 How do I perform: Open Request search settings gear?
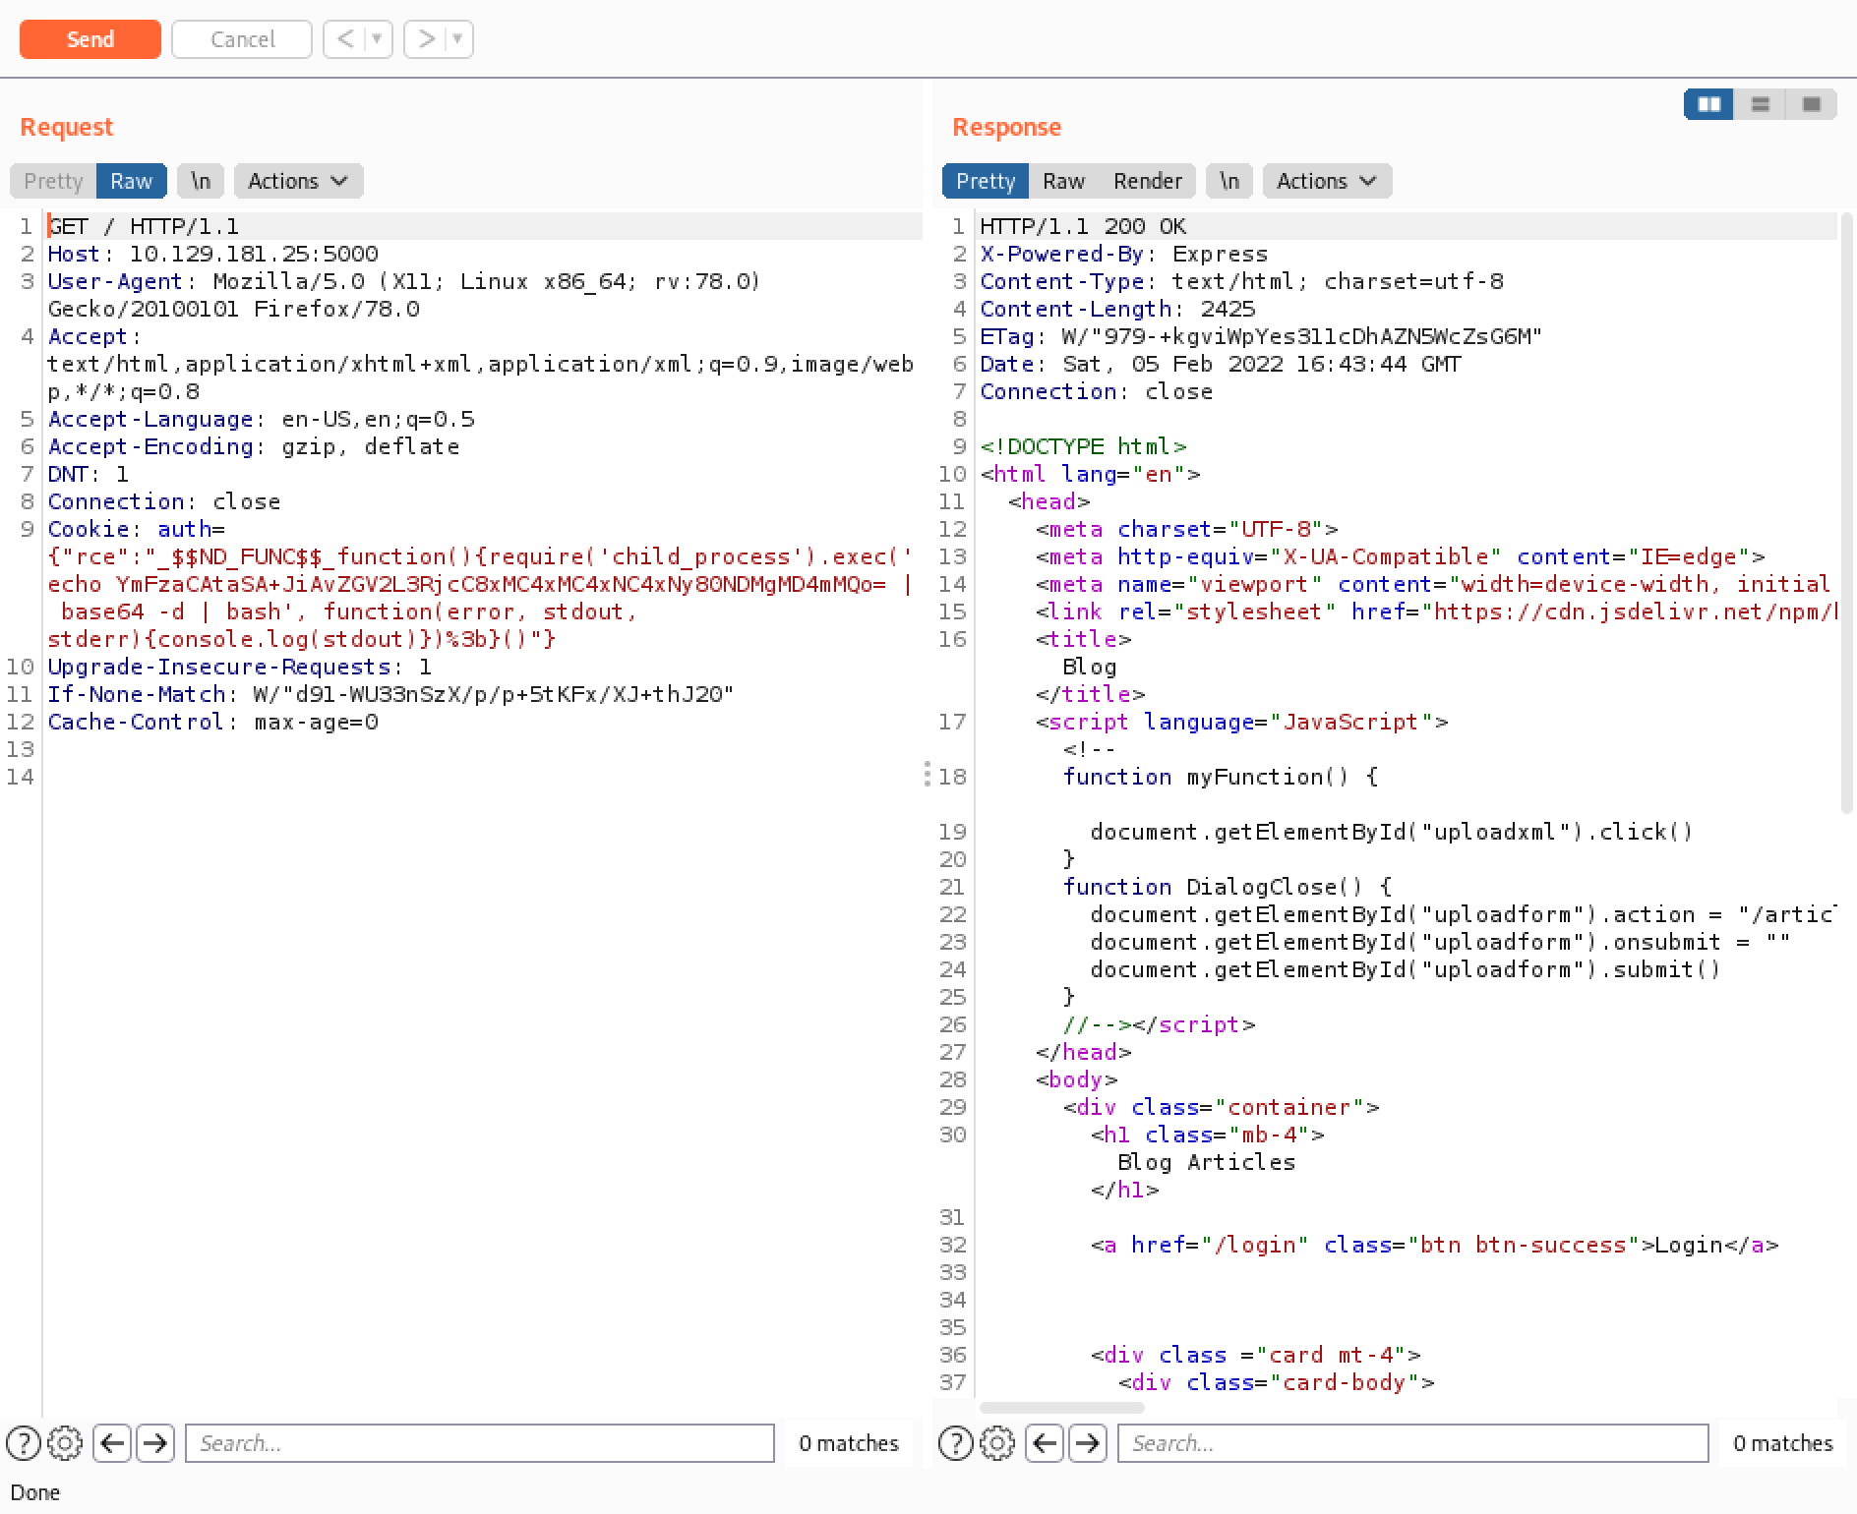point(65,1443)
